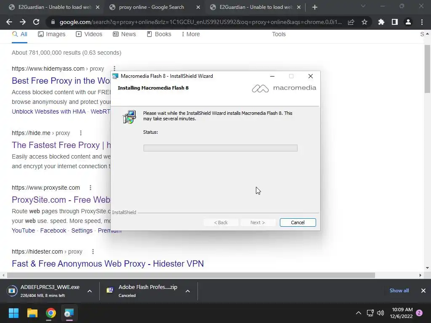This screenshot has width=431, height=323.
Task: Open the notification center badge
Action: [419, 313]
